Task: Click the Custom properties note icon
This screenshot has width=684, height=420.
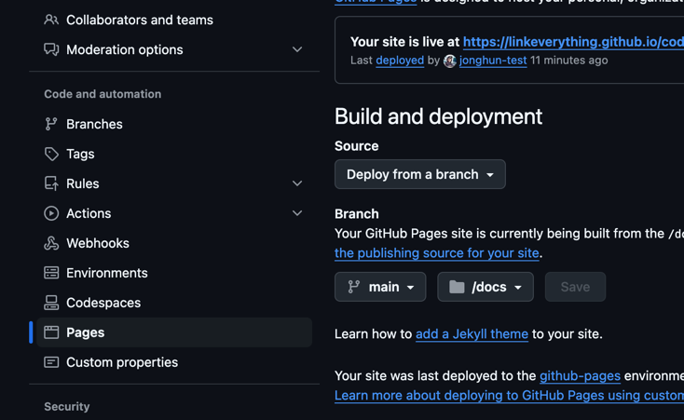Action: point(51,362)
